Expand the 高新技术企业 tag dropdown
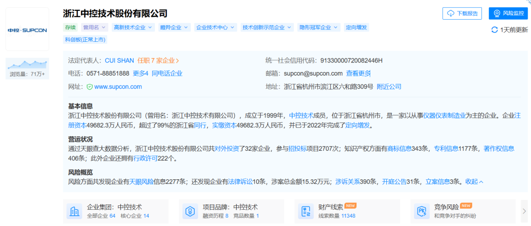This screenshot has height=226, width=531. 133,28
